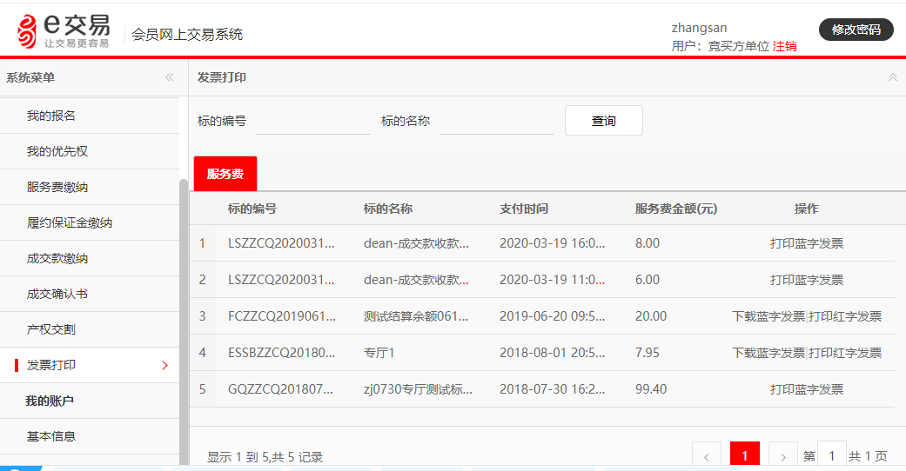Click the sidebar vertical scrollbar
Screen dimensions: 906x471
(x=184, y=322)
